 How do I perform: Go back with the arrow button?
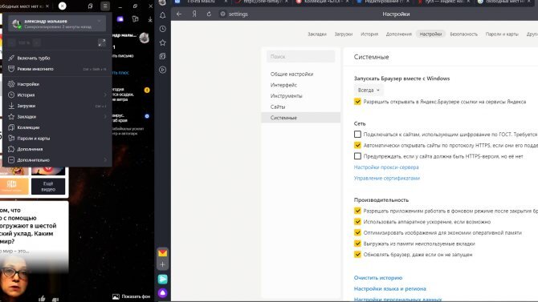click(x=179, y=14)
